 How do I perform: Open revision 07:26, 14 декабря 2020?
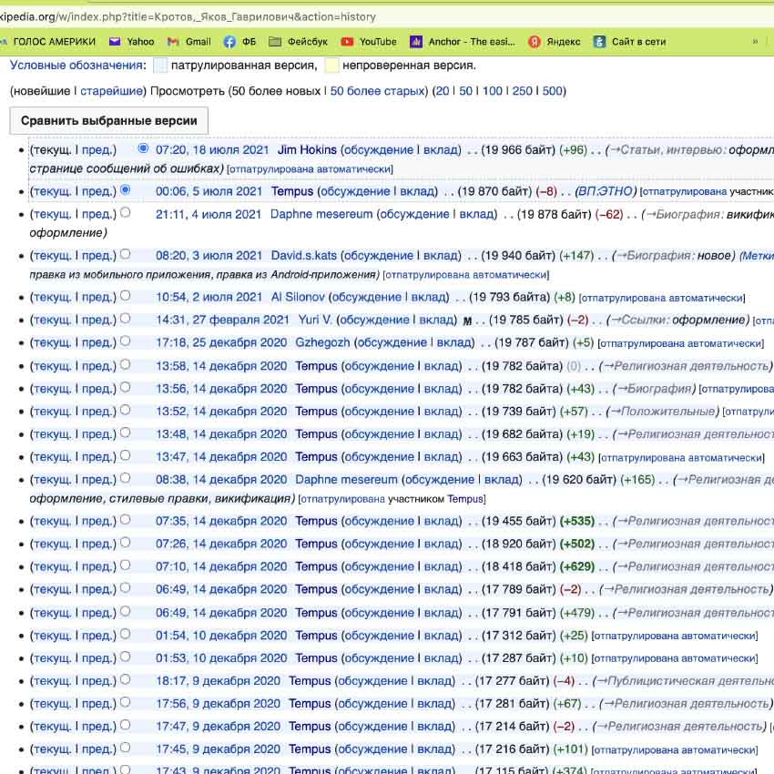click(221, 544)
